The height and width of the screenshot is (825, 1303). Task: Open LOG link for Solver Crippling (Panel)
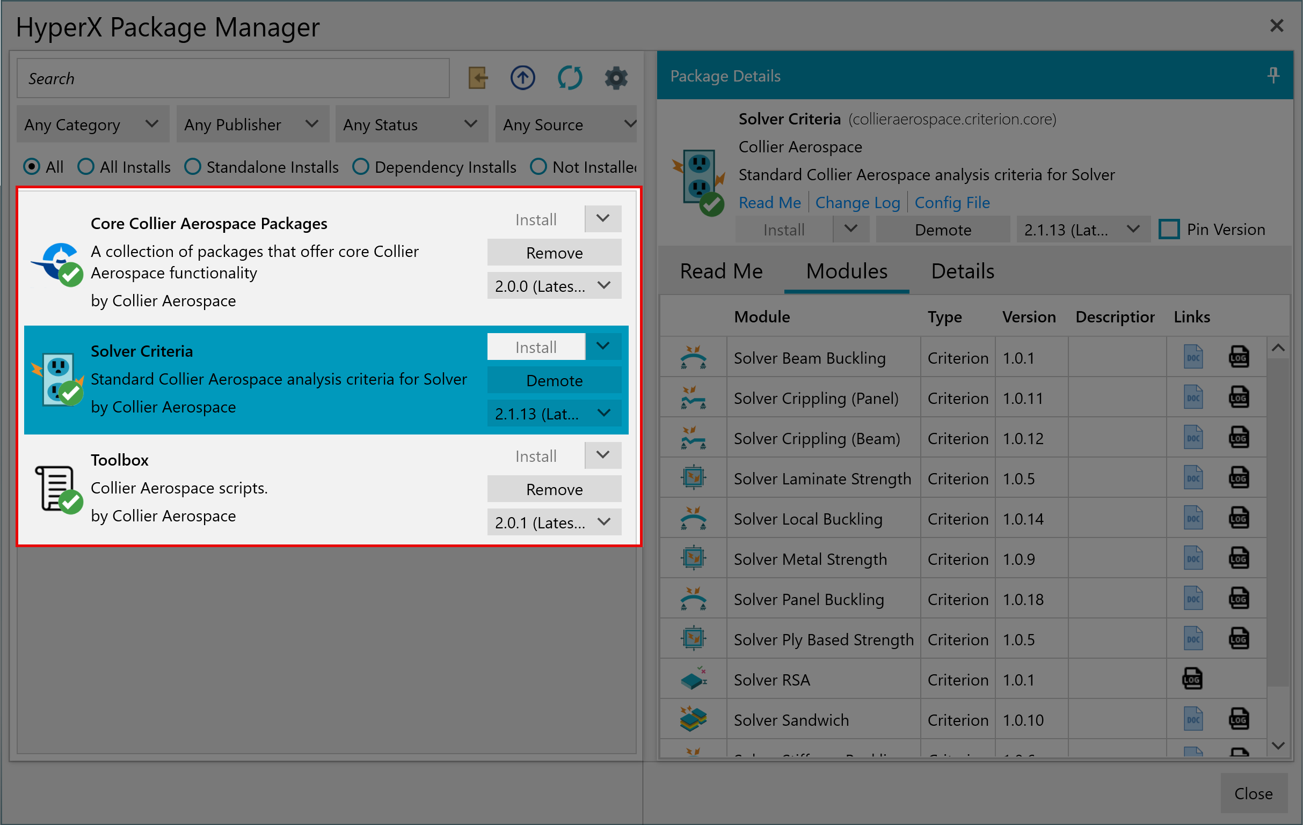pos(1239,397)
